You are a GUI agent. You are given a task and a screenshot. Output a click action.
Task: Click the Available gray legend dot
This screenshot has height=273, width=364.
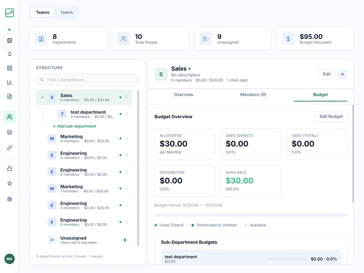click(246, 225)
